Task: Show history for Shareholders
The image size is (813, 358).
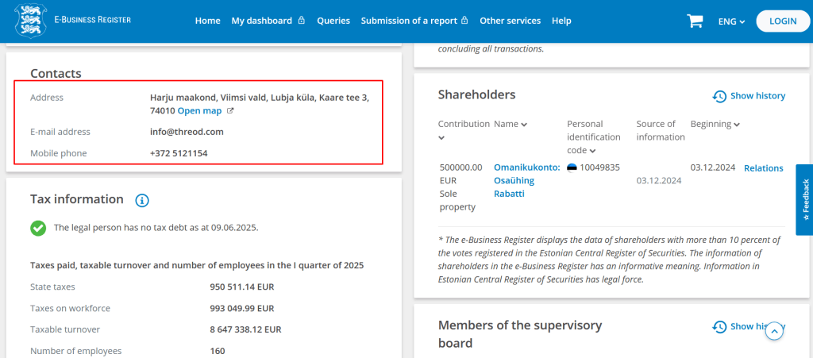Action: (x=749, y=96)
